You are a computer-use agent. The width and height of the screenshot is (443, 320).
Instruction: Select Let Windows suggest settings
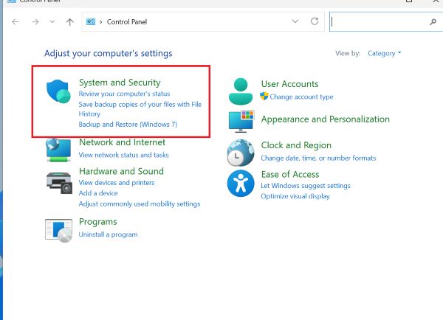pyautogui.click(x=306, y=186)
